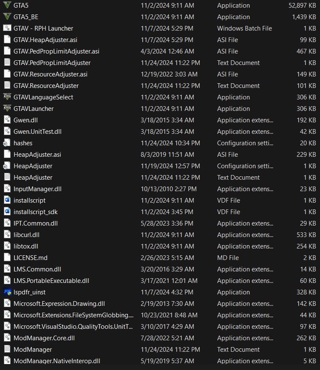
Task: Click the date 12/19/2022 3:03 AM
Action: coord(169,74)
